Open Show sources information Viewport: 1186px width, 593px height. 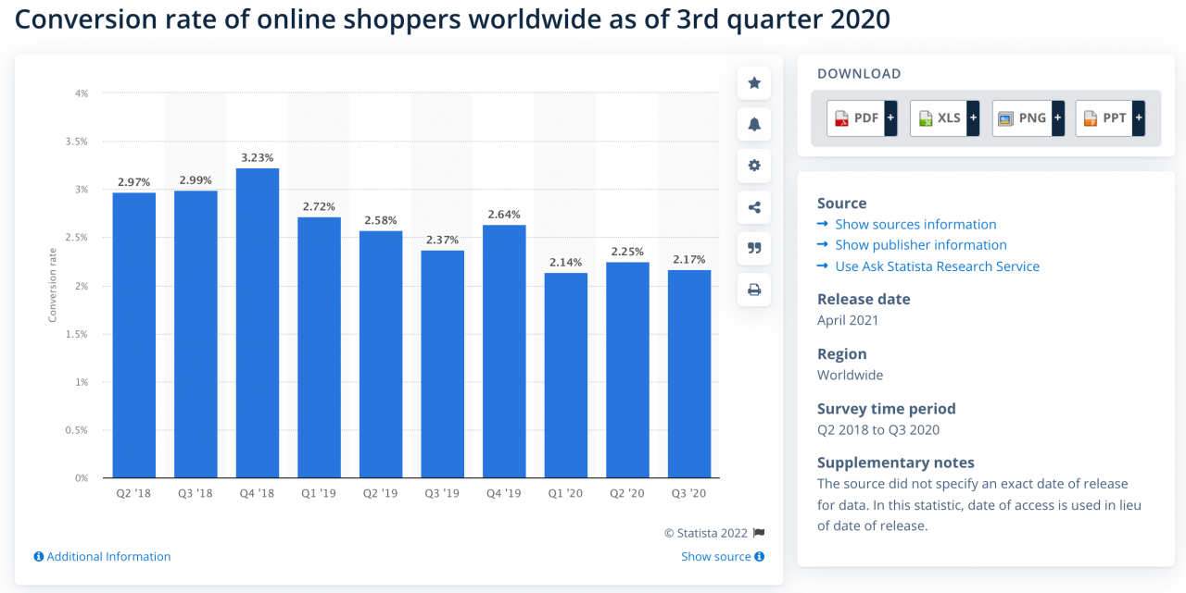tap(915, 224)
